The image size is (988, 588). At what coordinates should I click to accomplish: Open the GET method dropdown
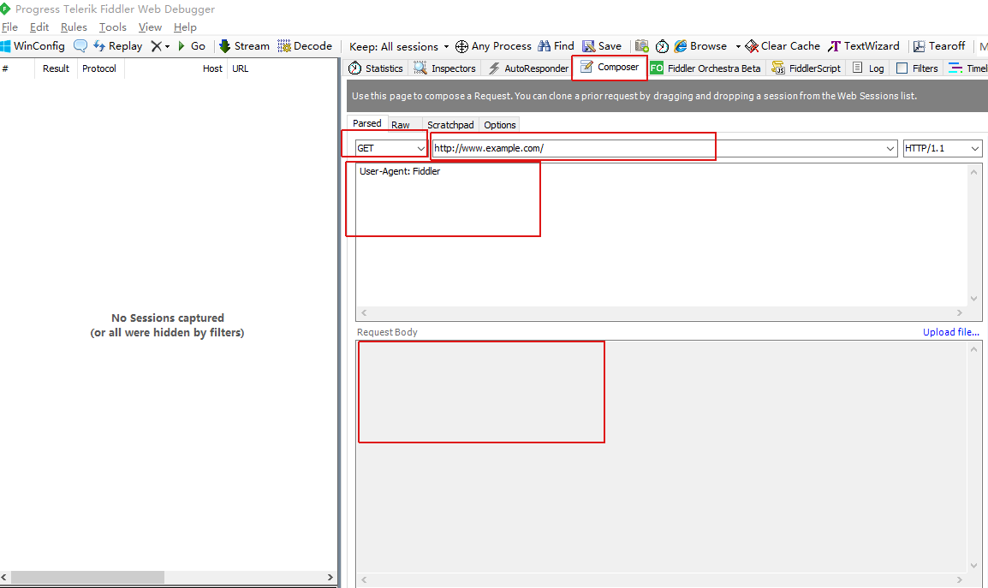click(390, 148)
